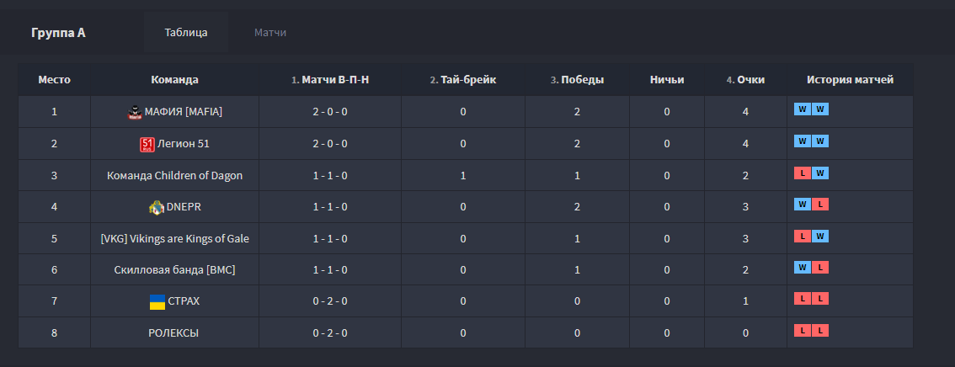Screen dimensions: 955x367
Task: Click the W badge in Vikings match history
Action: coord(820,237)
